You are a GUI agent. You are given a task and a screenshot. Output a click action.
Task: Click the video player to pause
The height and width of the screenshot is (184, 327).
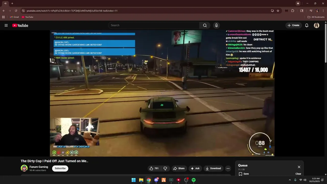pyautogui.click(x=162, y=93)
